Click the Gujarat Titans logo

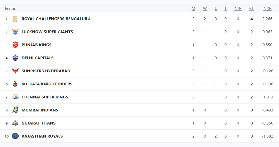[x=15, y=123]
